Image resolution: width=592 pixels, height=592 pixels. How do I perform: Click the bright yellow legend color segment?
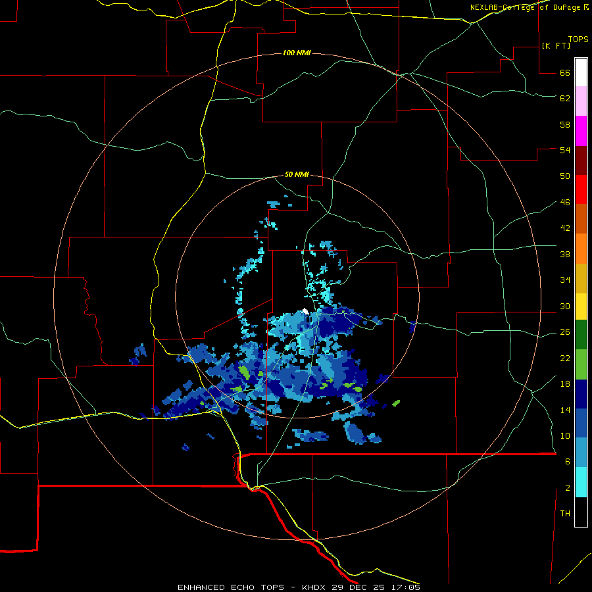point(581,306)
